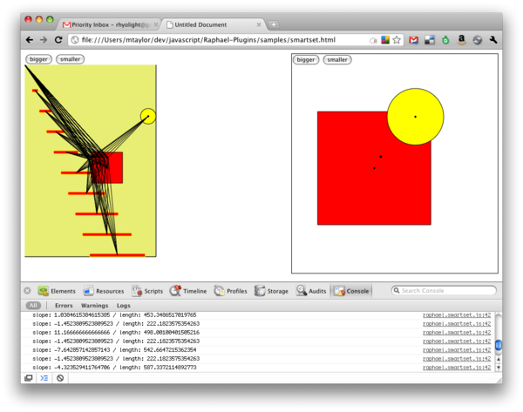Select the Untitled Document browser tab
Image resolution: width=523 pixels, height=412 pixels.
214,24
